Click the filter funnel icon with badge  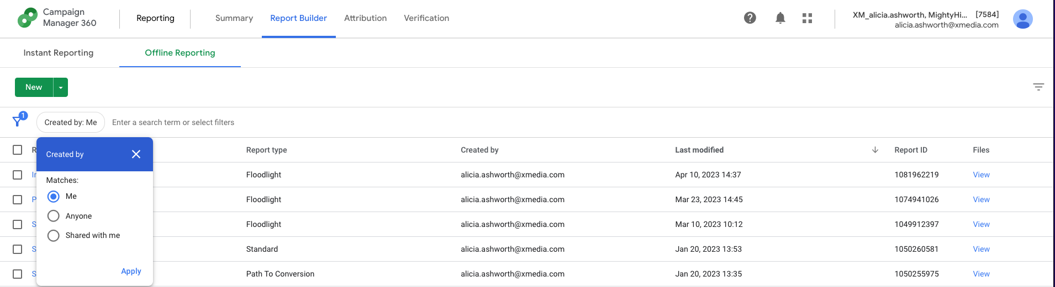[x=19, y=120]
